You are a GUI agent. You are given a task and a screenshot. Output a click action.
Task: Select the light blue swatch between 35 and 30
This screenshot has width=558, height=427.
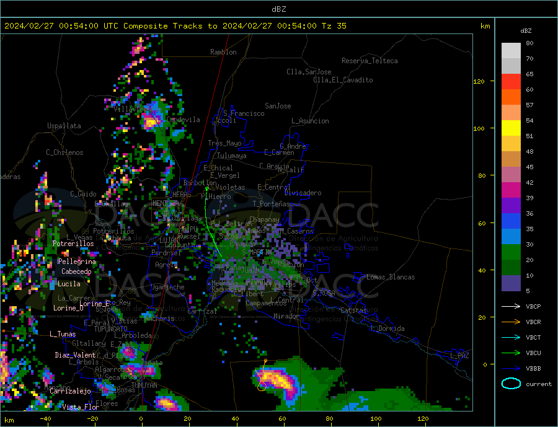coord(511,237)
